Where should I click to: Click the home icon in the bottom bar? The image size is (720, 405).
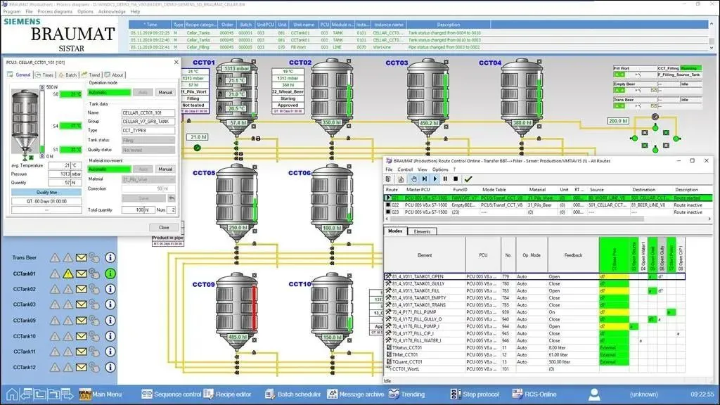point(12,394)
